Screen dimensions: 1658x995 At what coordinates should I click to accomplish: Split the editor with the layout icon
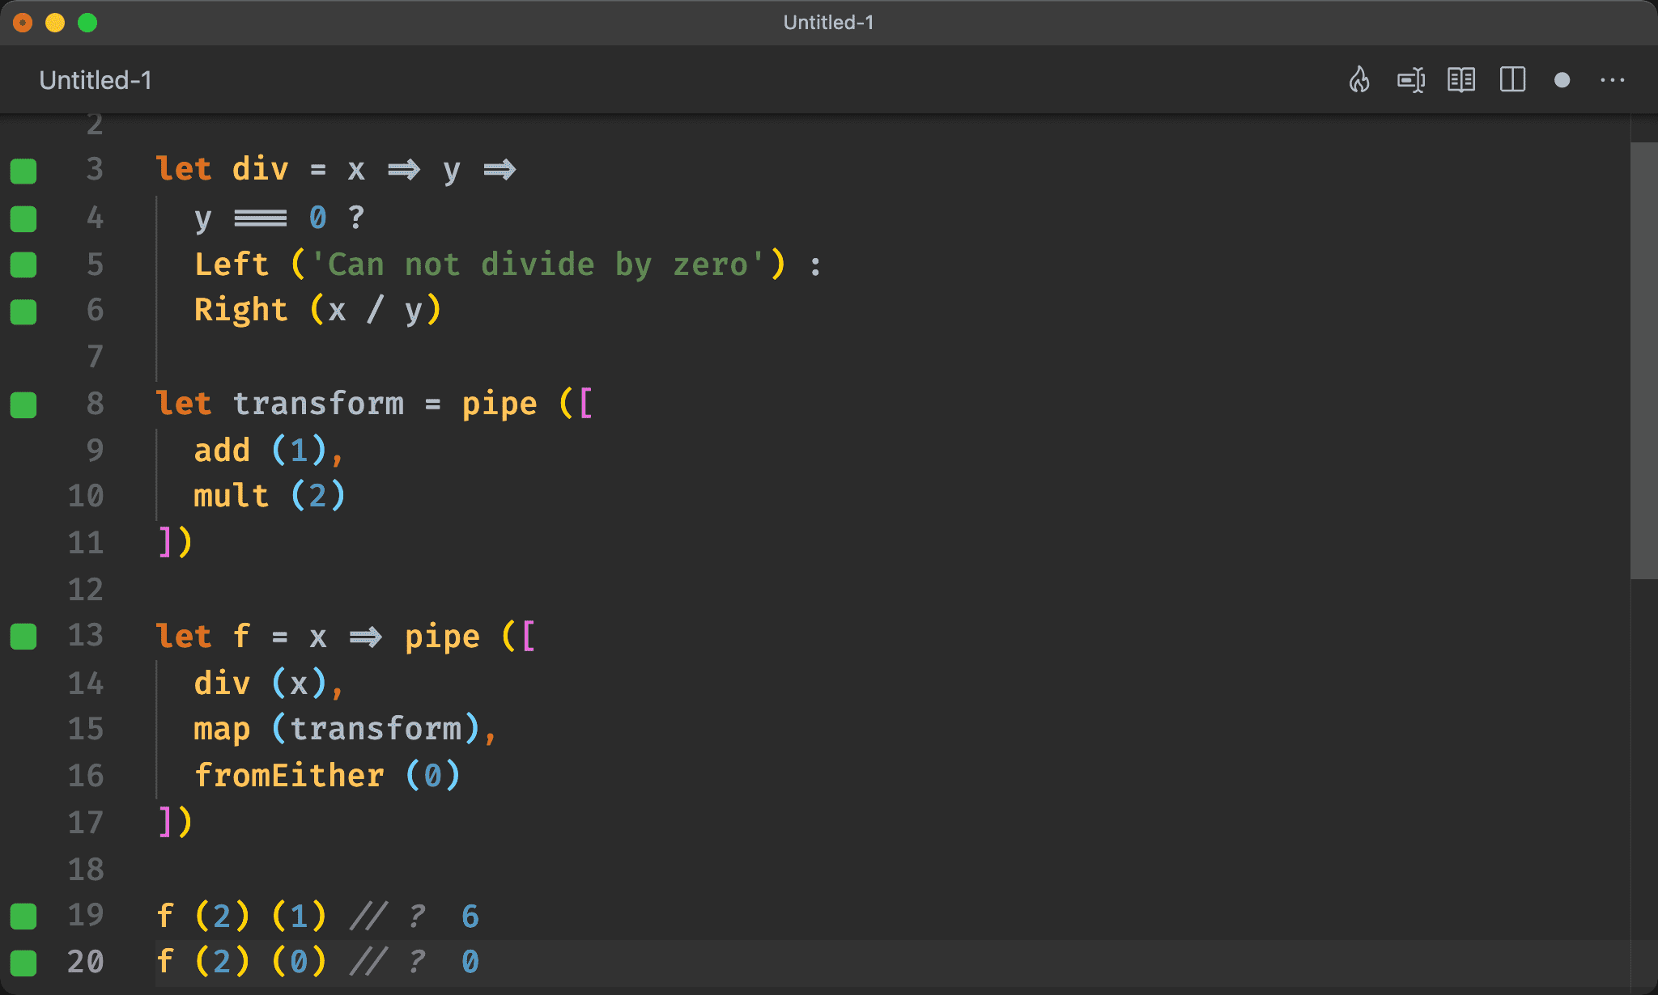[1512, 80]
